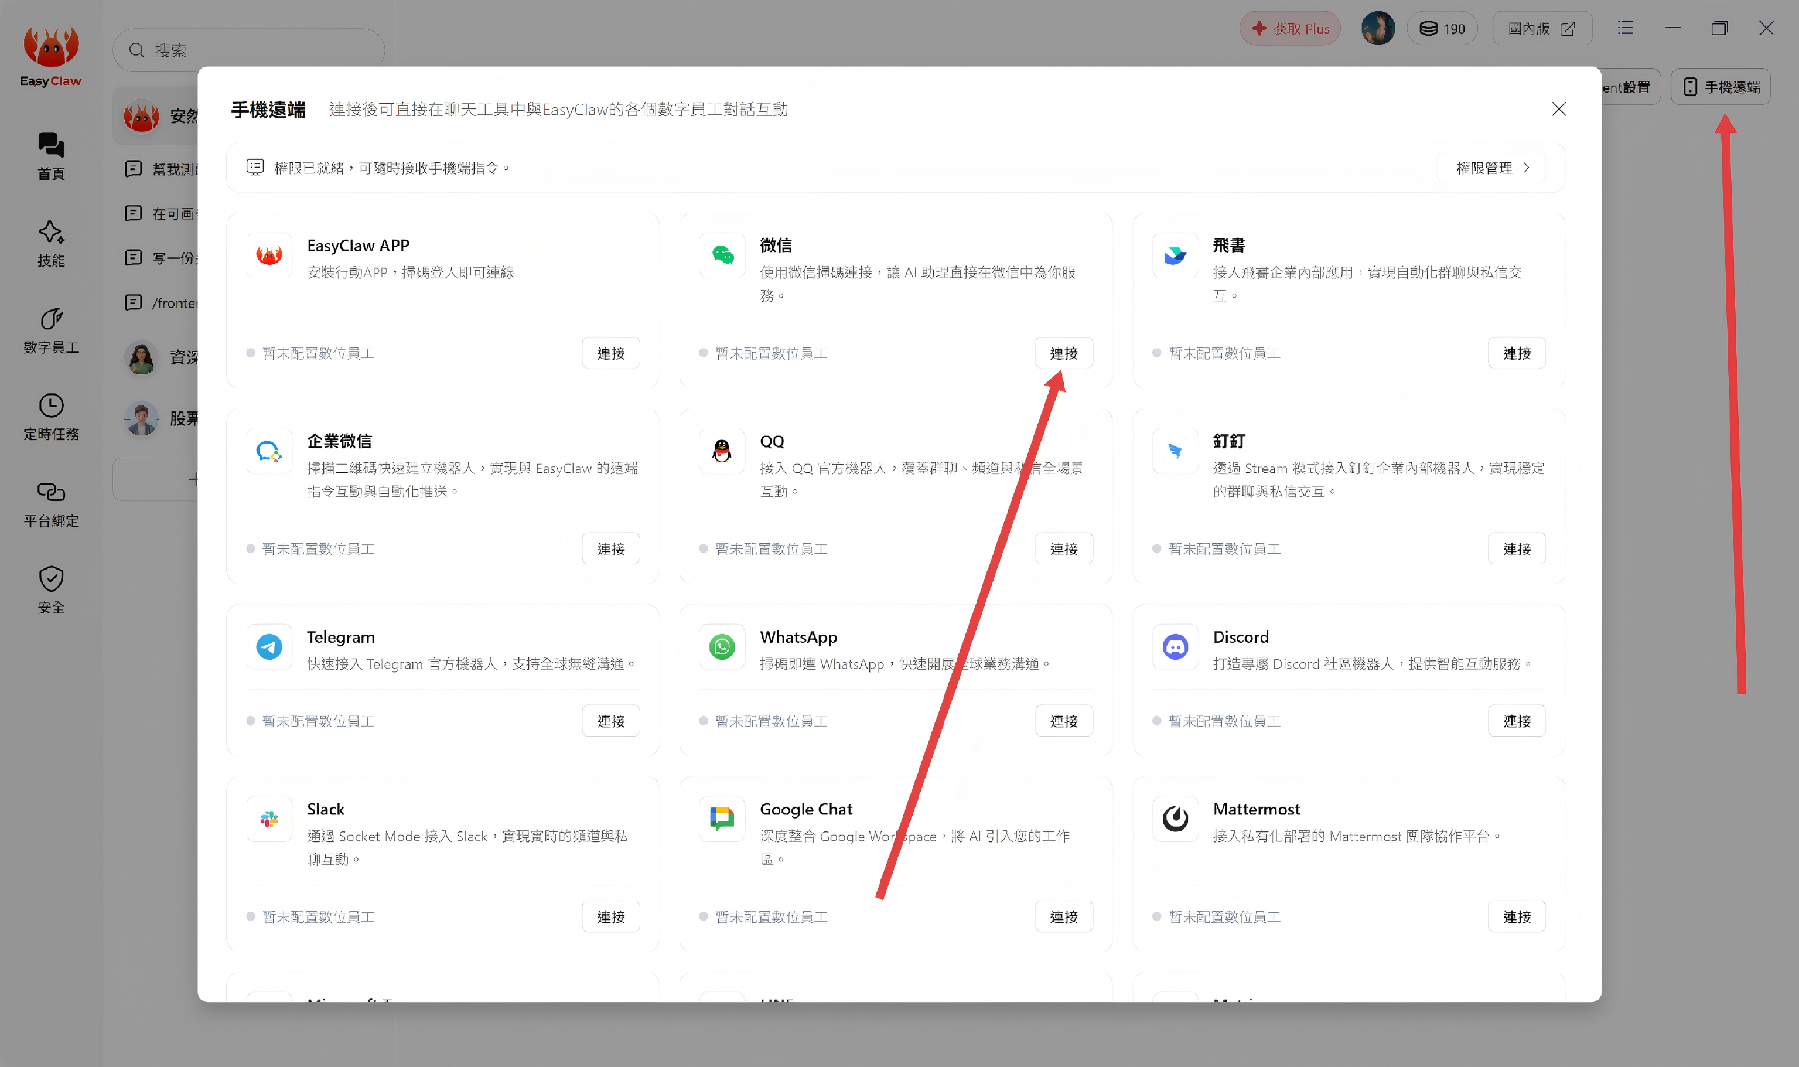Connect Google Chat via its 連接 button
The image size is (1799, 1067).
(1064, 917)
